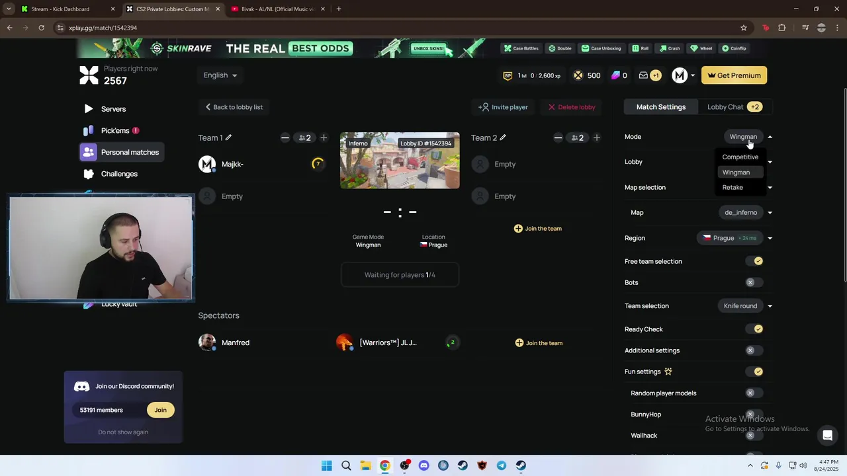The height and width of the screenshot is (476, 847).
Task: Join the Discord community button
Action: tap(161, 410)
